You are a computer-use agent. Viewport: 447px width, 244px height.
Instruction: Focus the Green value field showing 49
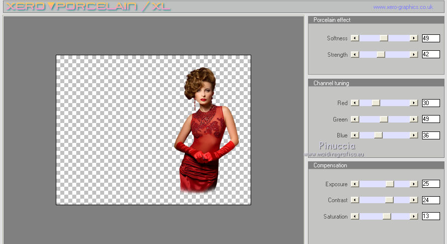[x=431, y=119]
